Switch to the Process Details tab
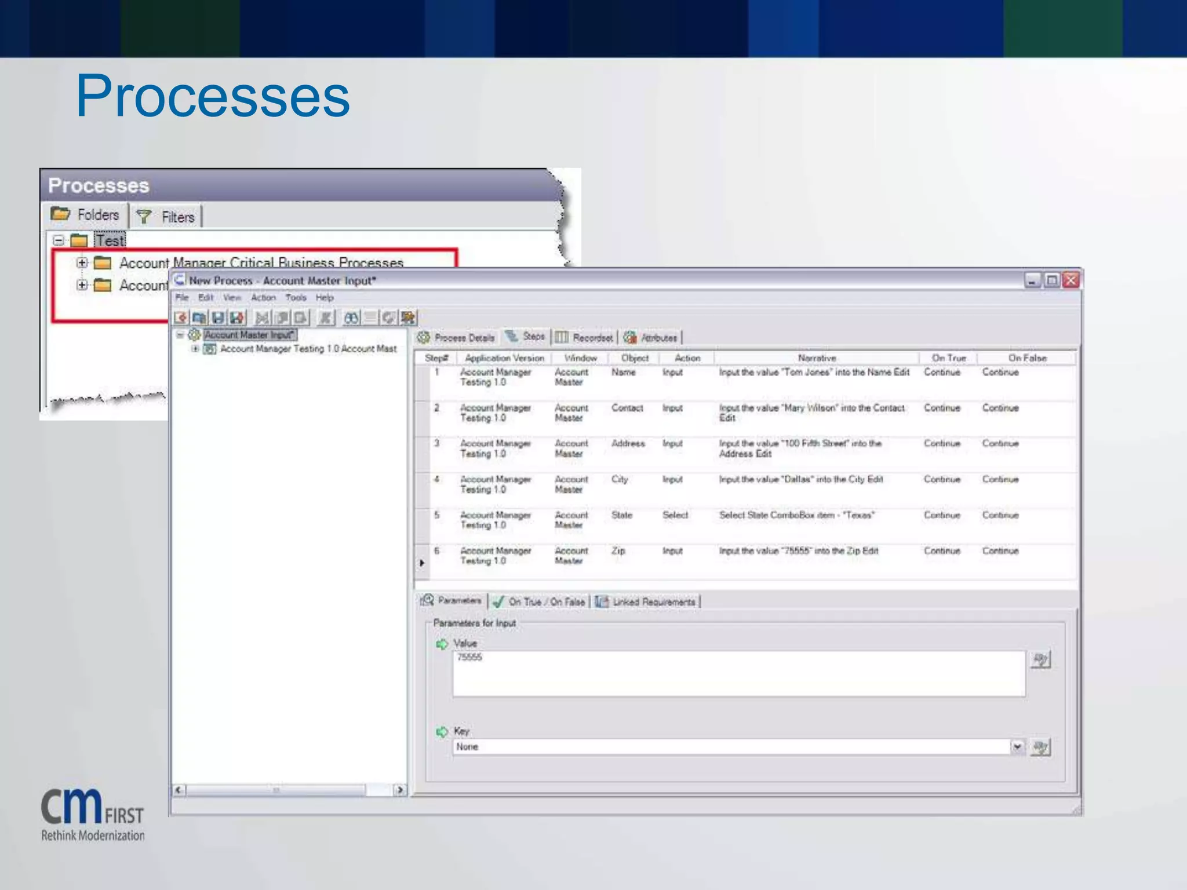This screenshot has width=1187, height=890. pos(456,338)
